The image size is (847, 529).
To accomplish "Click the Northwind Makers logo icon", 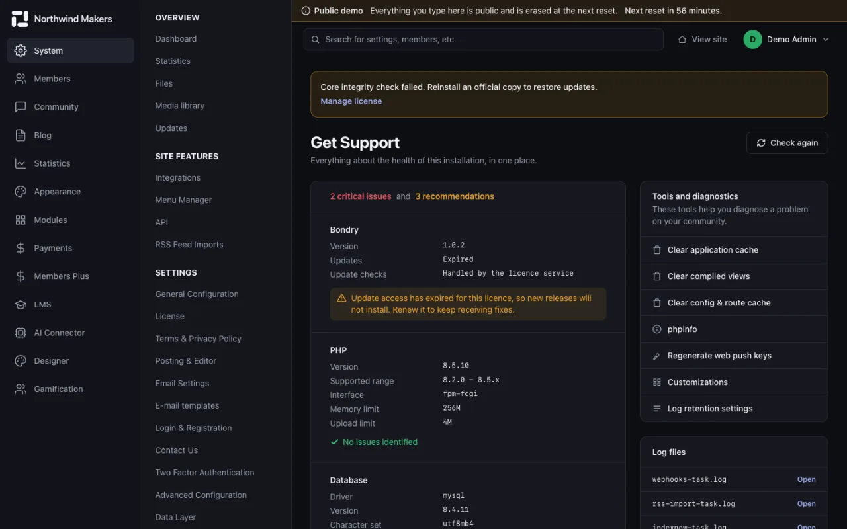I will (20, 19).
